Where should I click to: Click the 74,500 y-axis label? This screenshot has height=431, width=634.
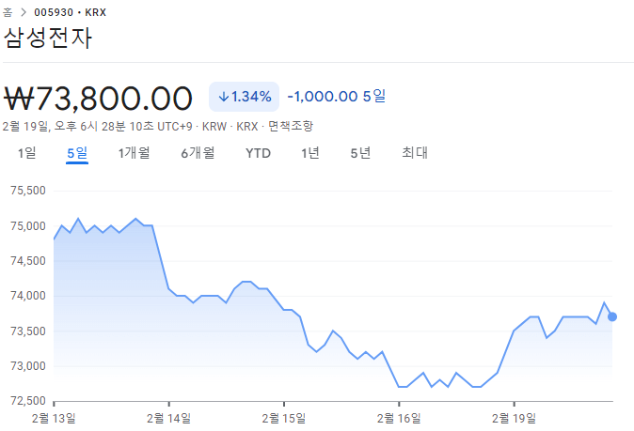pyautogui.click(x=28, y=261)
